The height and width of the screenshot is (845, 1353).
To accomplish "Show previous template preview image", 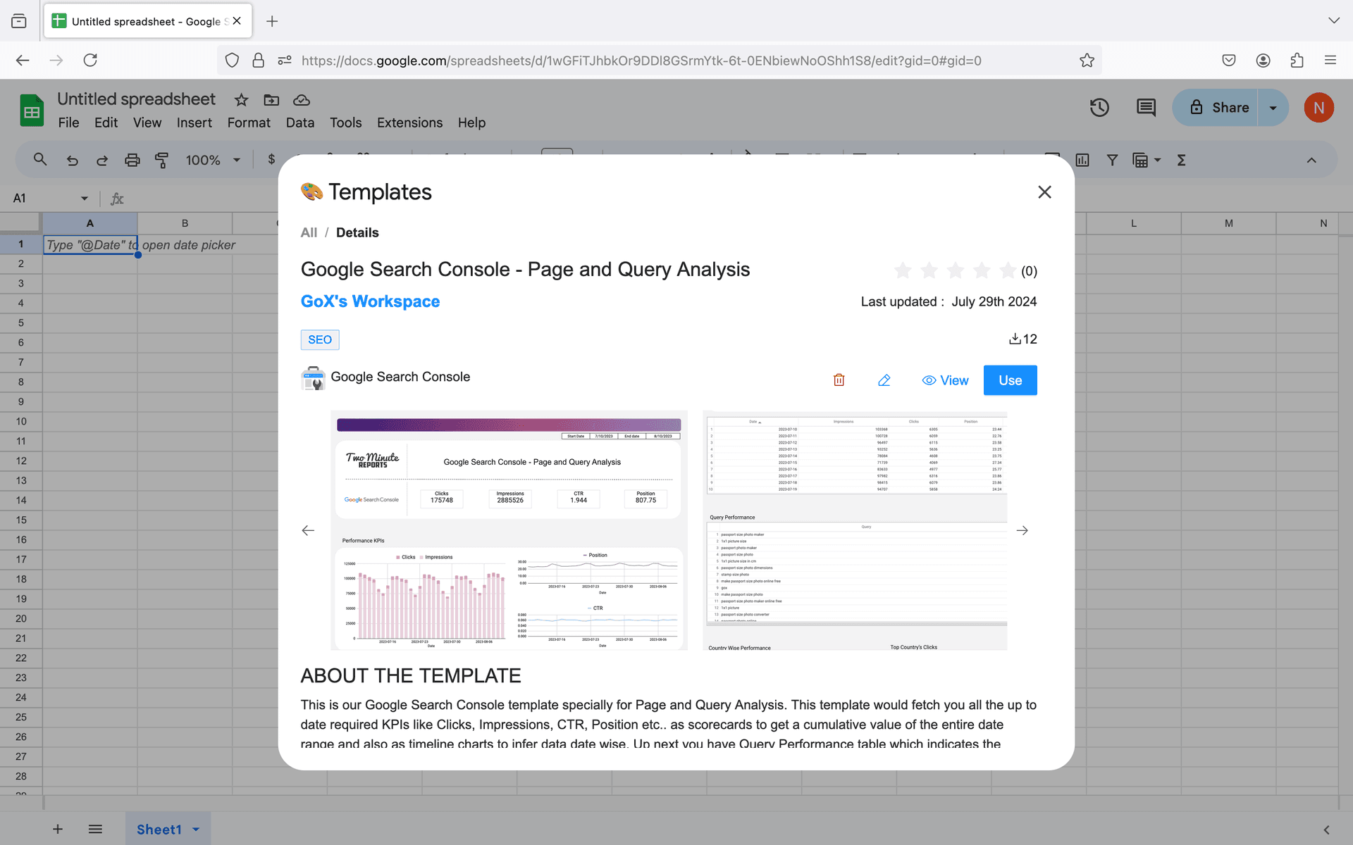I will click(x=308, y=530).
